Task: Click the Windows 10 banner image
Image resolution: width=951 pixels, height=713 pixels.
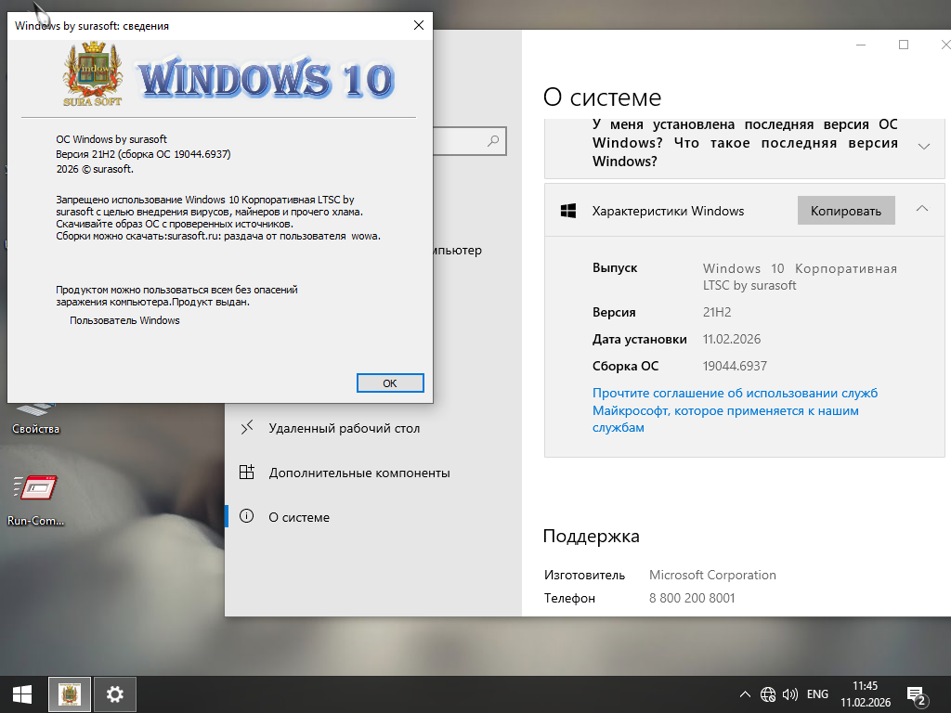Action: (x=267, y=78)
